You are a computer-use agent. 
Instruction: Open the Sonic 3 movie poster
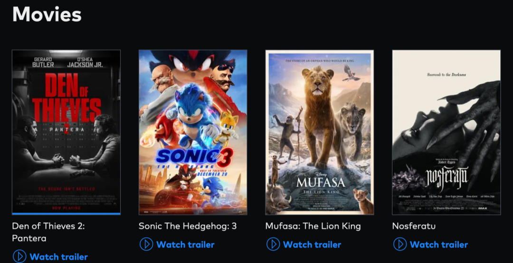[193, 132]
